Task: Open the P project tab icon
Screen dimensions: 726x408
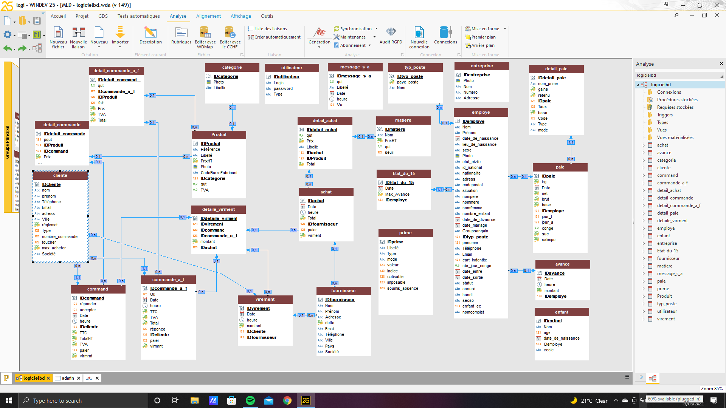Action: click(6, 378)
